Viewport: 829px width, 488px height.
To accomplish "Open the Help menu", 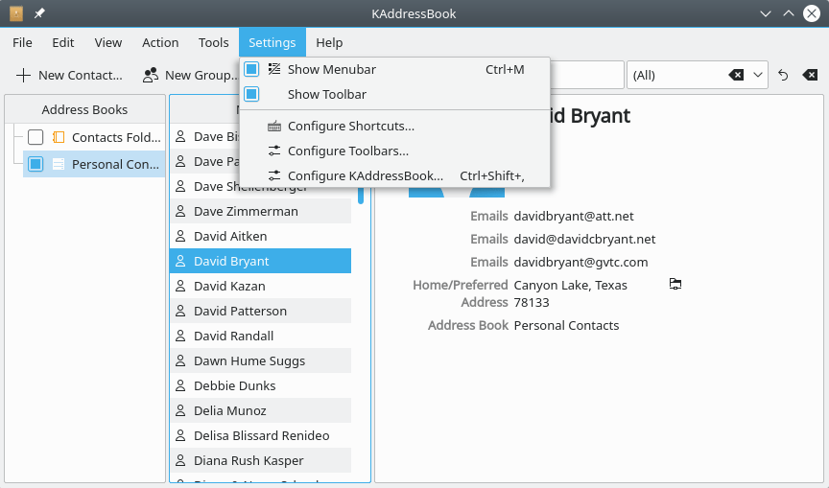I will pyautogui.click(x=329, y=43).
